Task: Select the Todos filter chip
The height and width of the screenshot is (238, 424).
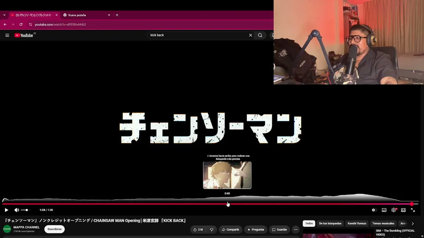Action: 309,223
